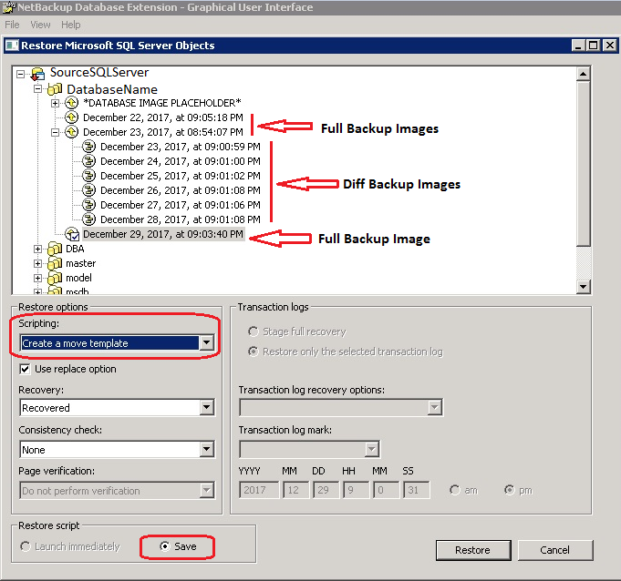This screenshot has height=581, width=621.
Task: Click the December 23 09:00:59 differential icon
Action: click(88, 147)
